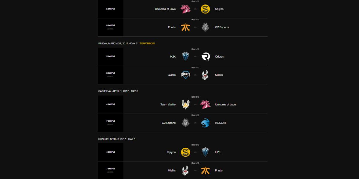This screenshot has height=179, width=359.
Task: Select the ROCCAT cat logo
Action: 206,123
